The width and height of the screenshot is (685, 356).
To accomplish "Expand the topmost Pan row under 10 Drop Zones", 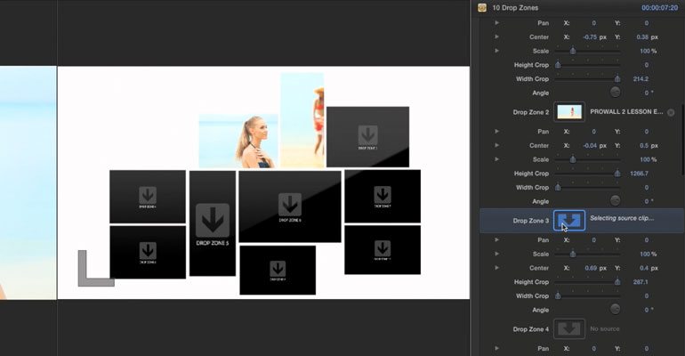I will [x=496, y=23].
